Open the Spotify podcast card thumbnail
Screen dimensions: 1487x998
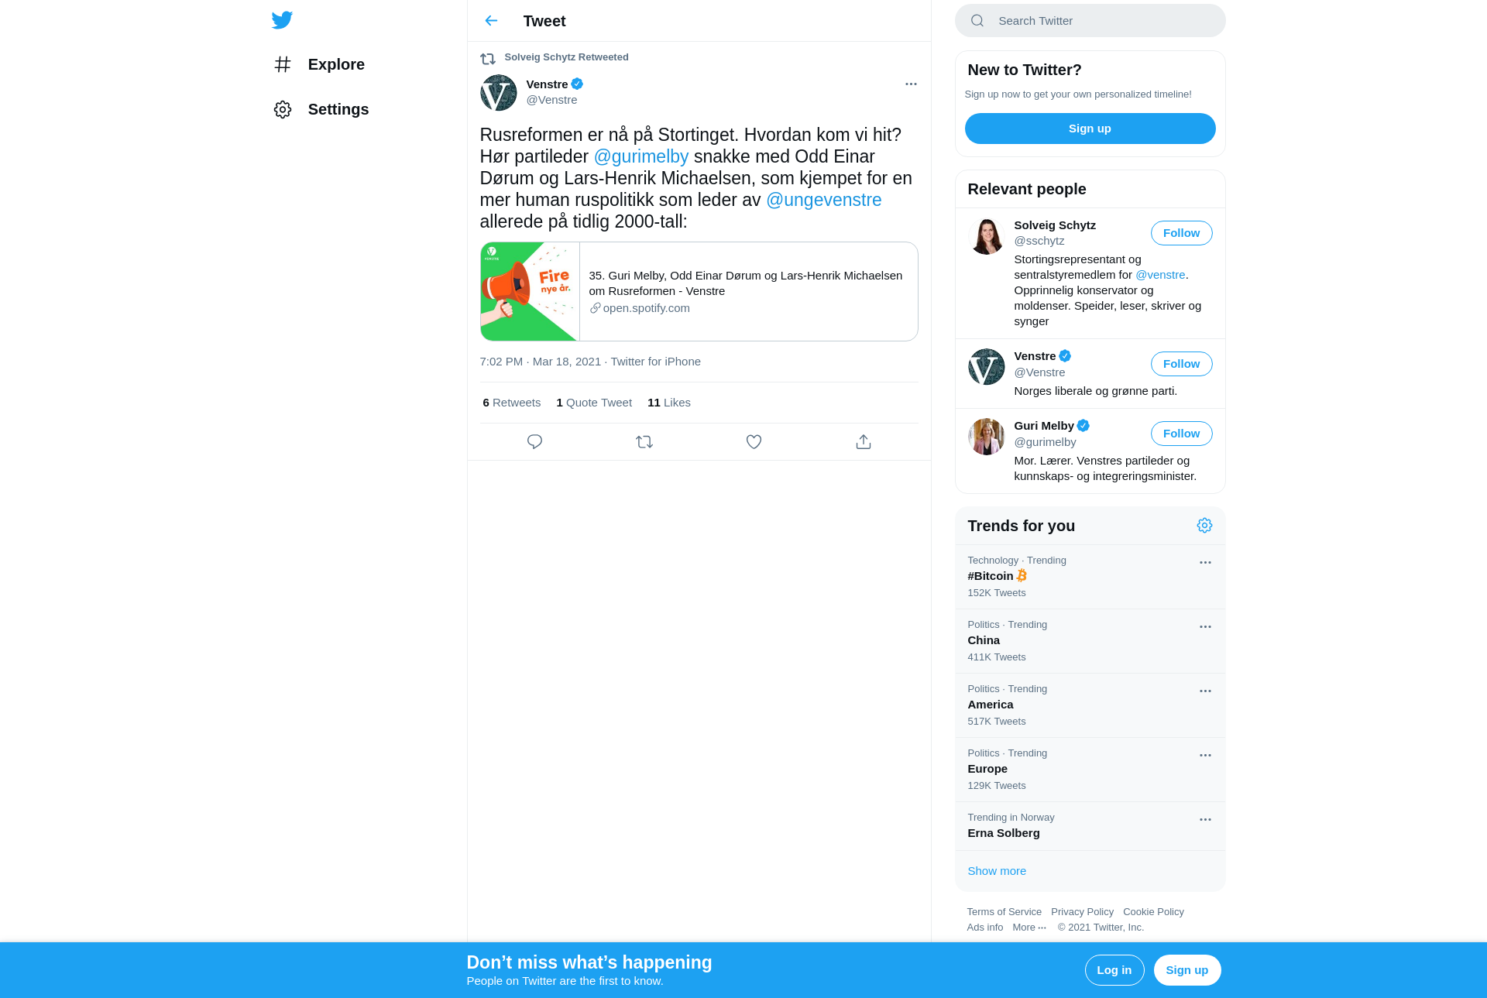click(x=530, y=292)
